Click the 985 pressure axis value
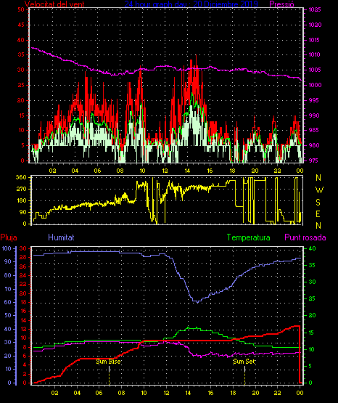The width and height of the screenshot is (338, 403). [314, 130]
